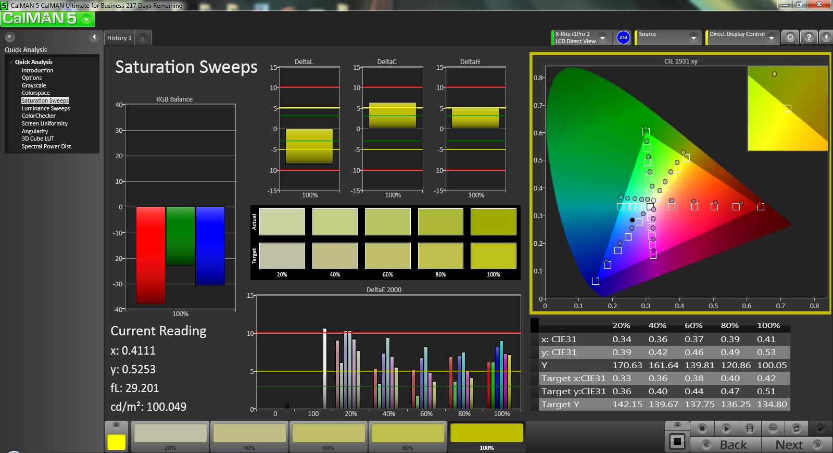This screenshot has height=453, width=833.
Task: Select the 100% saturation patch in bottom strip
Action: point(487,436)
